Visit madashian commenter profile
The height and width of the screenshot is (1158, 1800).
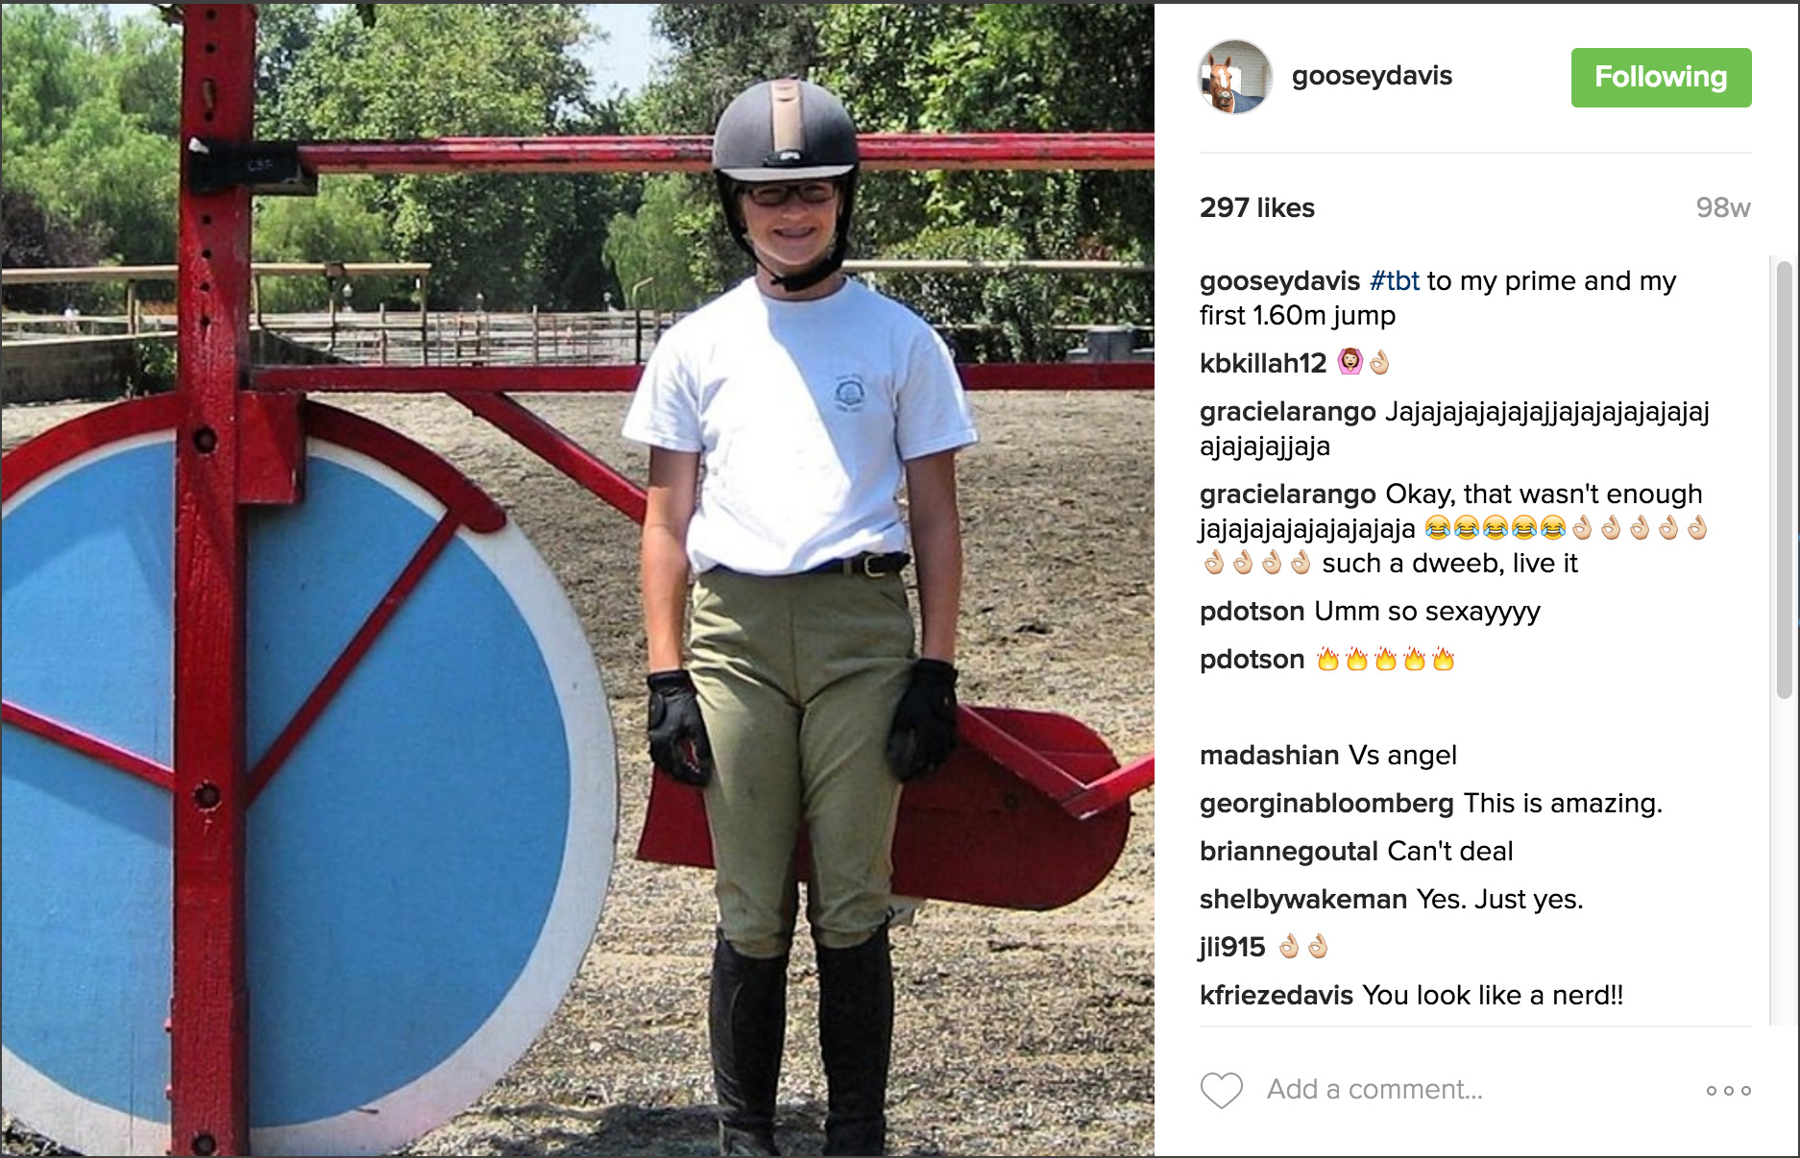point(1256,756)
